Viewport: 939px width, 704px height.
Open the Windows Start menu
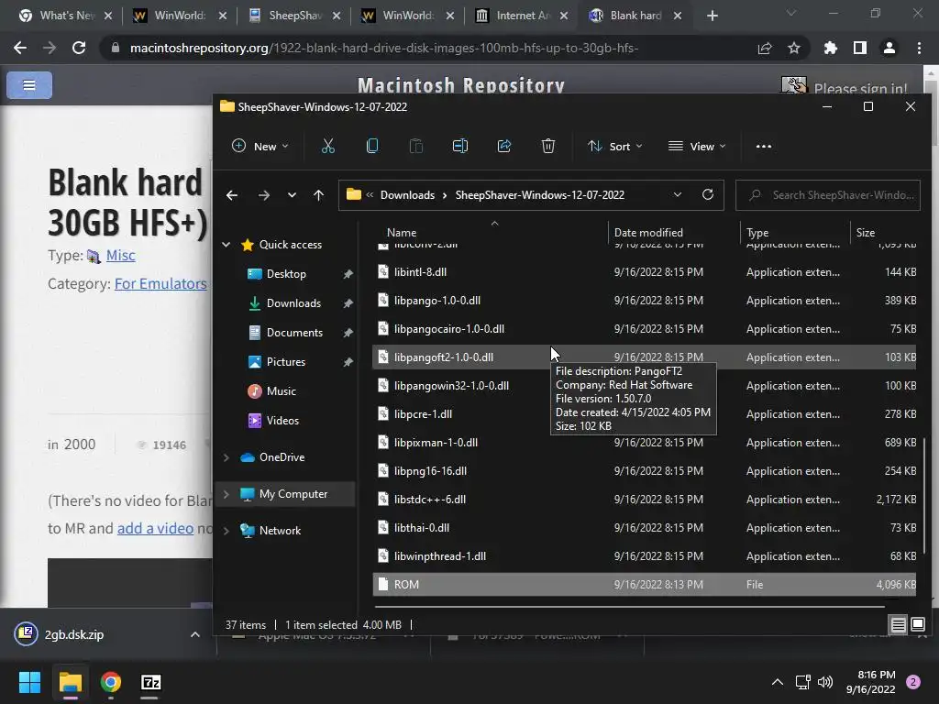tap(29, 682)
